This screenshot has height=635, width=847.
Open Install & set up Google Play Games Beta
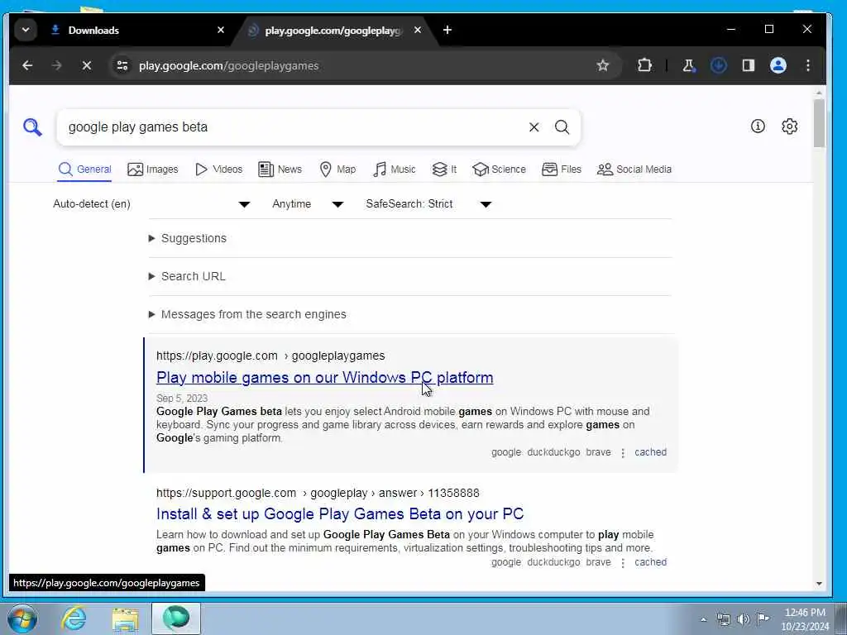click(340, 513)
